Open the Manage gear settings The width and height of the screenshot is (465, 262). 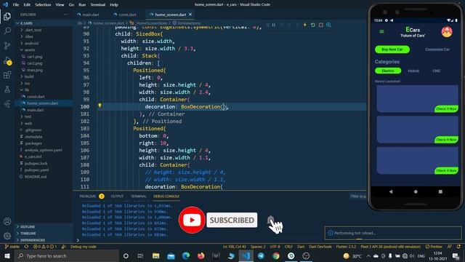point(7,236)
